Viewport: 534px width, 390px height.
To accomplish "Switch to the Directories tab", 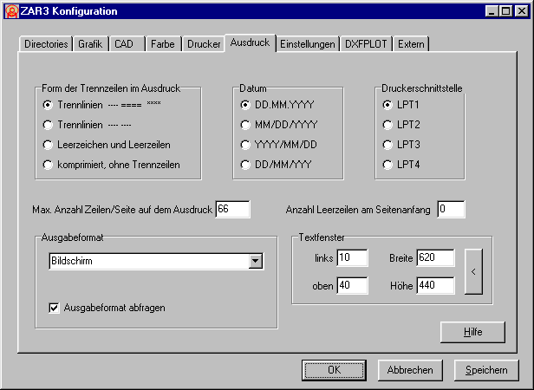I will click(x=46, y=44).
